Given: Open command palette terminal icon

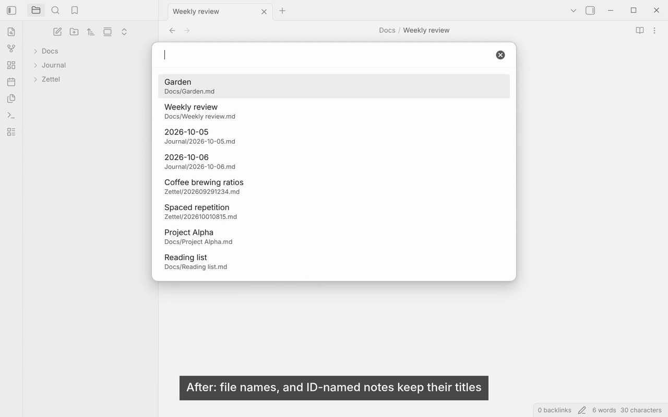Looking at the screenshot, I should tap(11, 115).
